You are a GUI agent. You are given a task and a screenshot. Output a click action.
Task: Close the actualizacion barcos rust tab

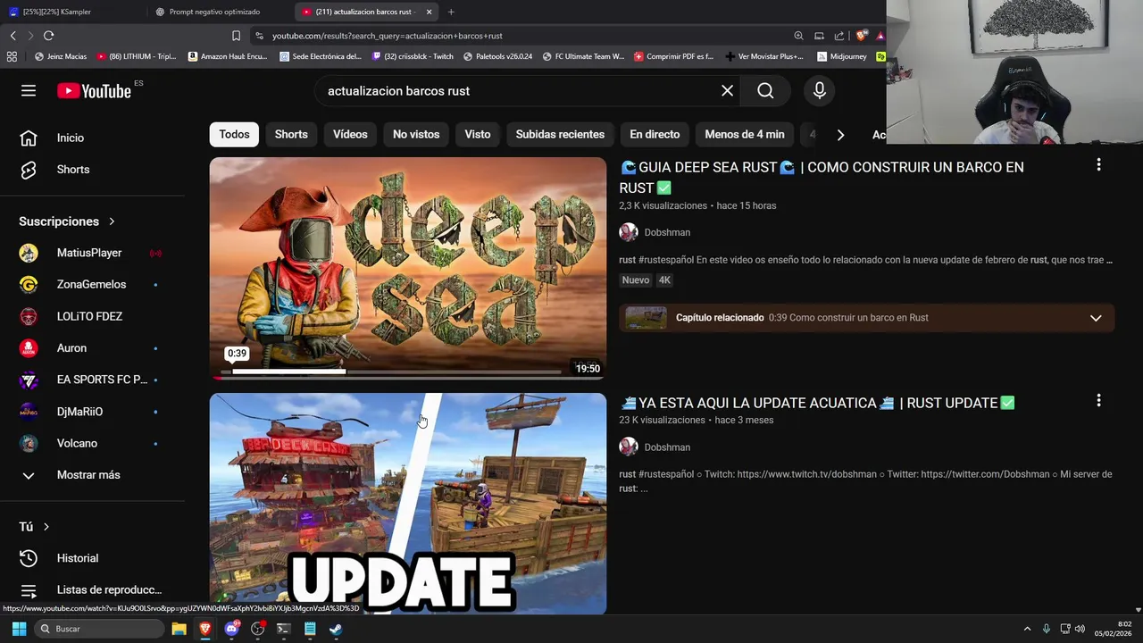coord(429,12)
